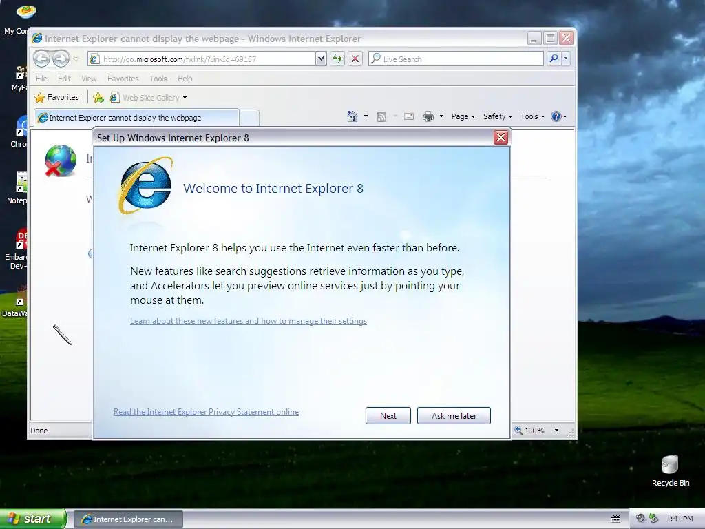The width and height of the screenshot is (705, 529).
Task: Click the page icon in address bar
Action: point(94,59)
